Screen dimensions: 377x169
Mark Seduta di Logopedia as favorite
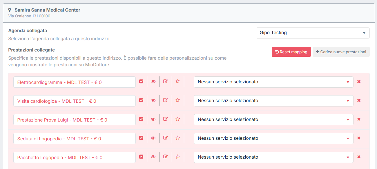178,138
